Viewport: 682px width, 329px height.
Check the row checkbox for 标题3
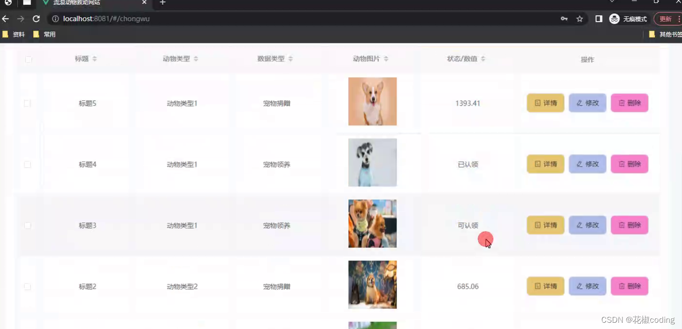coord(27,225)
